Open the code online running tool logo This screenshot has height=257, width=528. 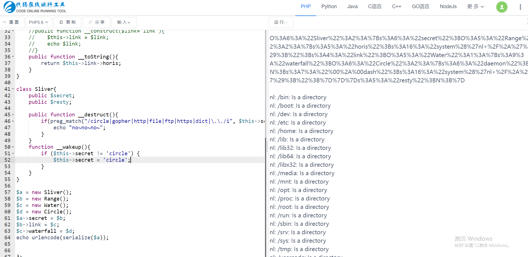pos(35,7)
